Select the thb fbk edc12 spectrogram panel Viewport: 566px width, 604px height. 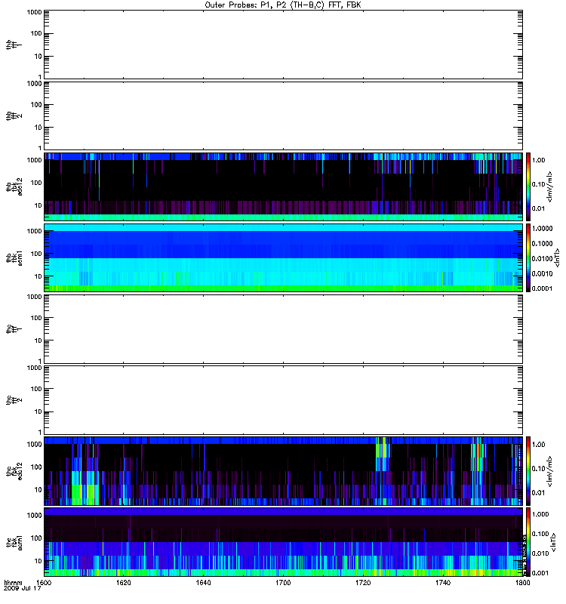click(284, 186)
